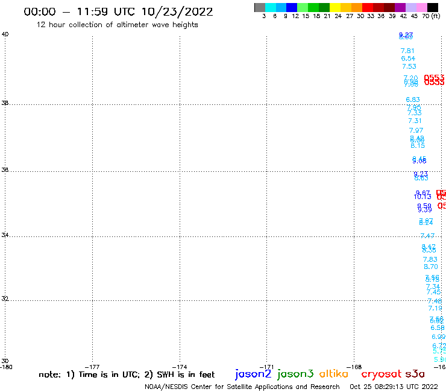446x392 pixels.
Task: Click the cyan swatch in the color legend
Action: point(271,7)
